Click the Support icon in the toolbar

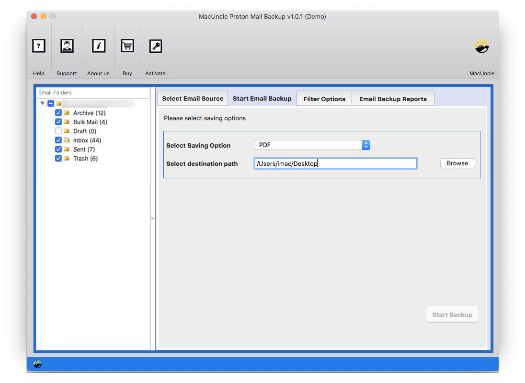pos(67,46)
